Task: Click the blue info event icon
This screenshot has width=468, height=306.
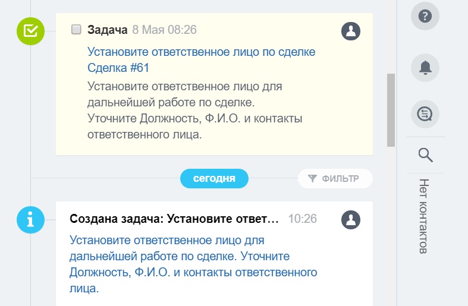Action: click(30, 220)
